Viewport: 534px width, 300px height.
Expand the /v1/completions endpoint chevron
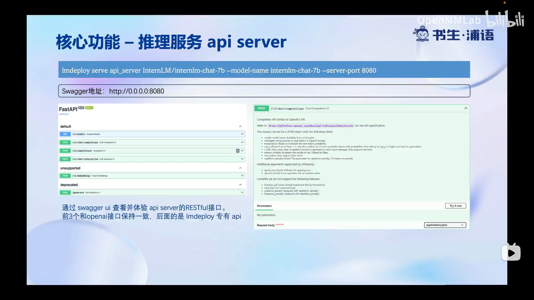click(242, 151)
